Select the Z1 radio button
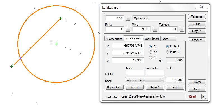212x107 pixels. [151, 46]
